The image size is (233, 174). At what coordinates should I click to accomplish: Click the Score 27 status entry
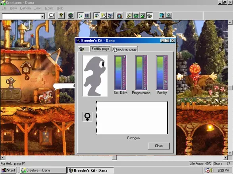tap(222, 163)
